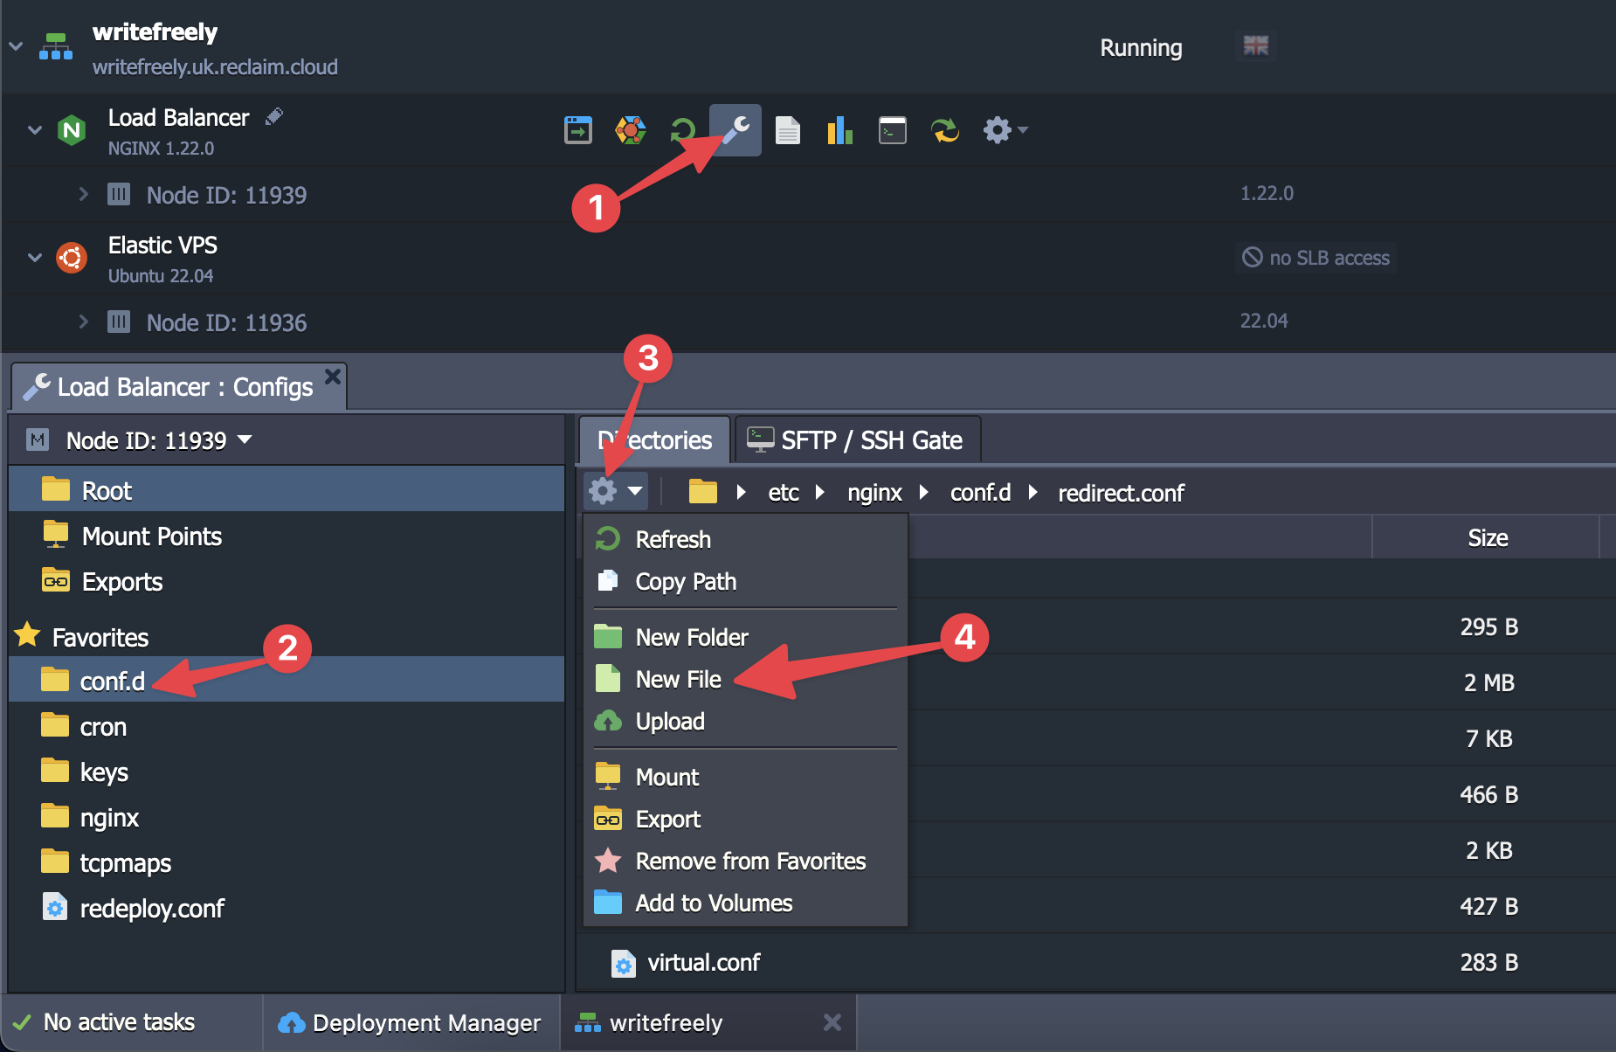Screen dimensions: 1616x1052
Task: Close the Load Balancer : Configs tab
Action: pos(333,377)
